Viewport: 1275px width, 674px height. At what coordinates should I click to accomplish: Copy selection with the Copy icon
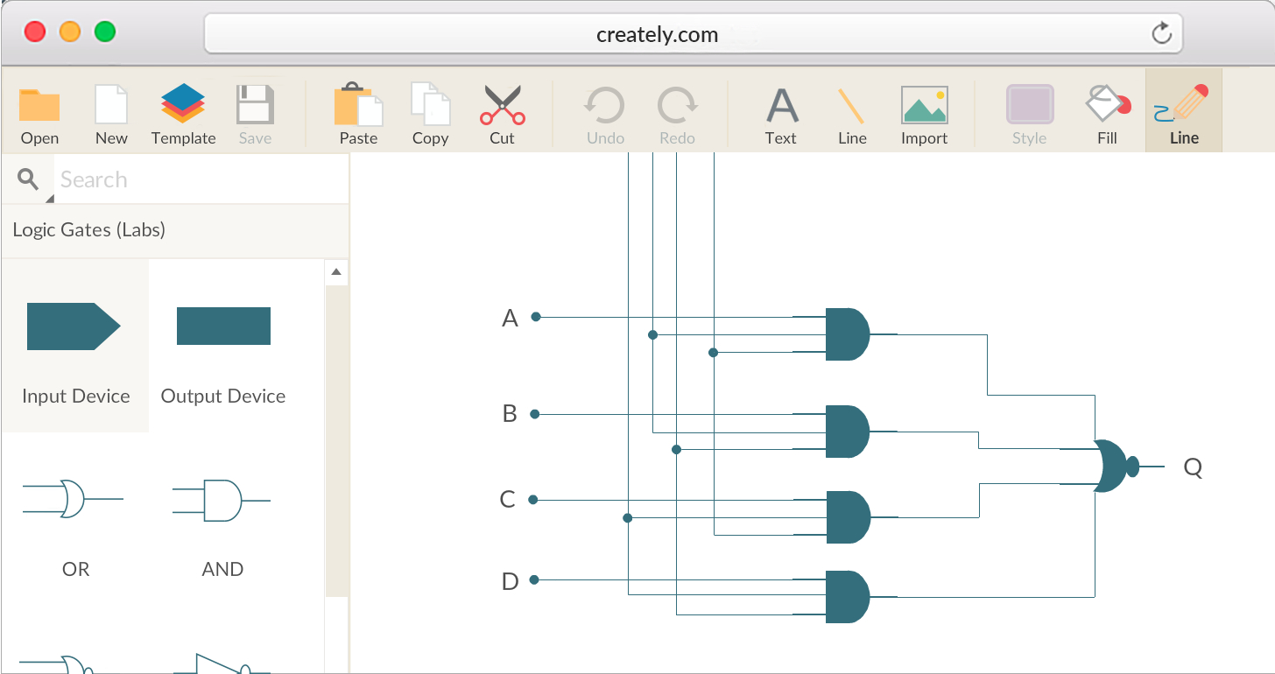click(x=430, y=104)
